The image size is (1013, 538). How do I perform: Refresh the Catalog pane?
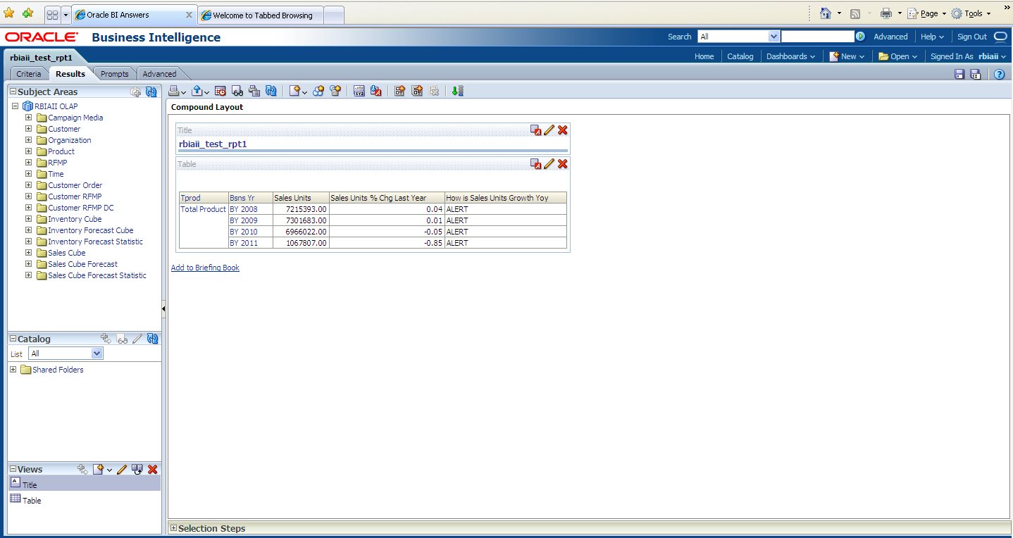(x=152, y=339)
